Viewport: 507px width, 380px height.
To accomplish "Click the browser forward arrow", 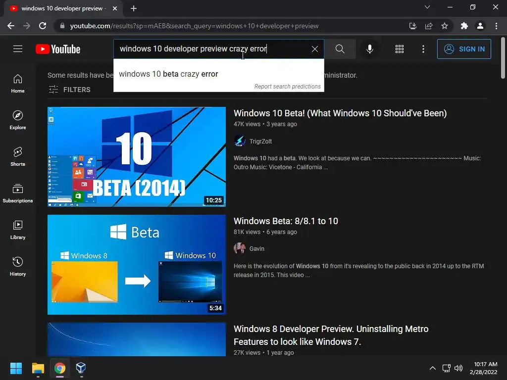I will [x=27, y=26].
